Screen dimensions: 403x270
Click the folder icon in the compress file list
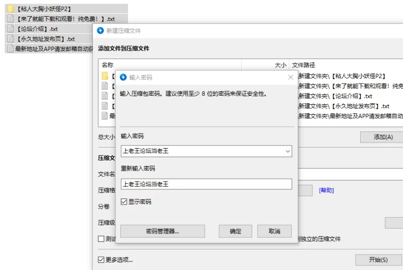pos(105,76)
